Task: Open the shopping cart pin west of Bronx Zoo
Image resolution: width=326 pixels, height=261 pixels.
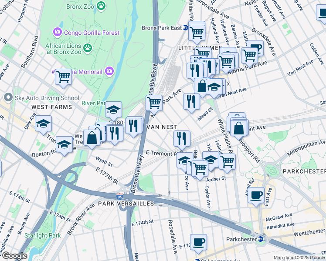Action: click(63, 78)
